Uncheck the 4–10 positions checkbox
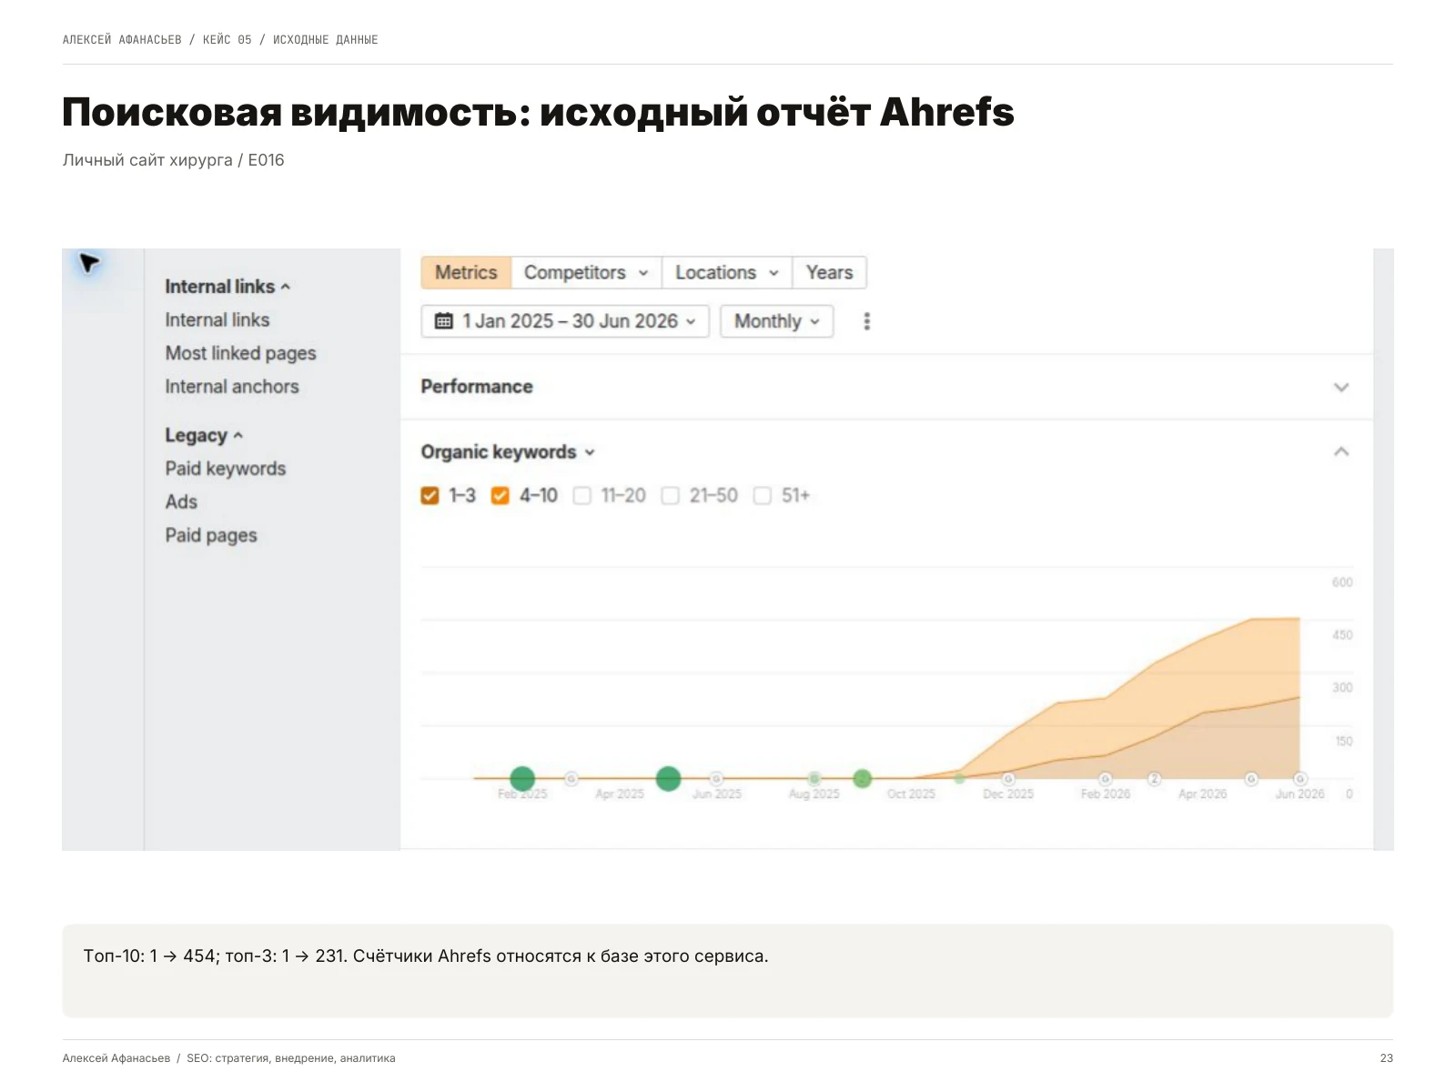This screenshot has width=1456, height=1092. pos(500,496)
